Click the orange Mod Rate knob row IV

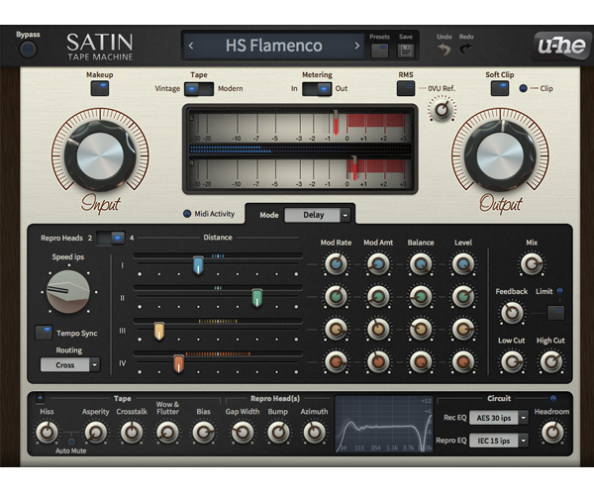click(x=336, y=361)
